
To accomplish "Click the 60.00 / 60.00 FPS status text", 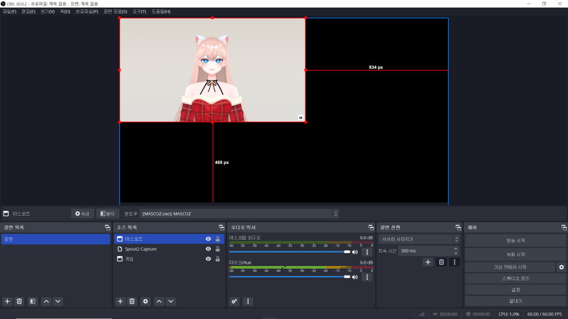I will [544, 314].
